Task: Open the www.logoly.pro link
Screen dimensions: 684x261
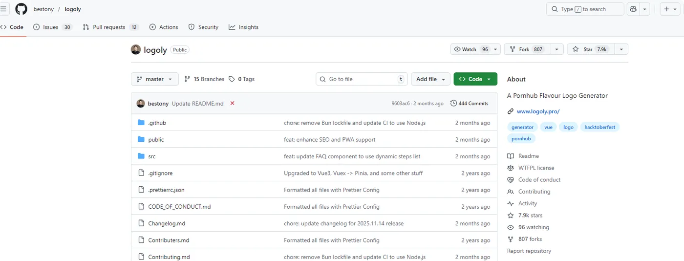Action: [538, 111]
